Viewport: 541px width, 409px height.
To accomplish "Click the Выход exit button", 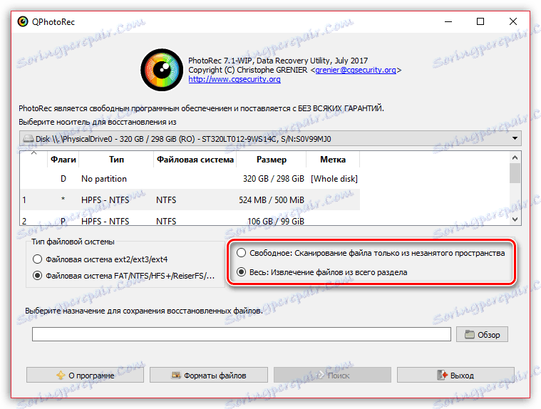I will pyautogui.click(x=455, y=375).
